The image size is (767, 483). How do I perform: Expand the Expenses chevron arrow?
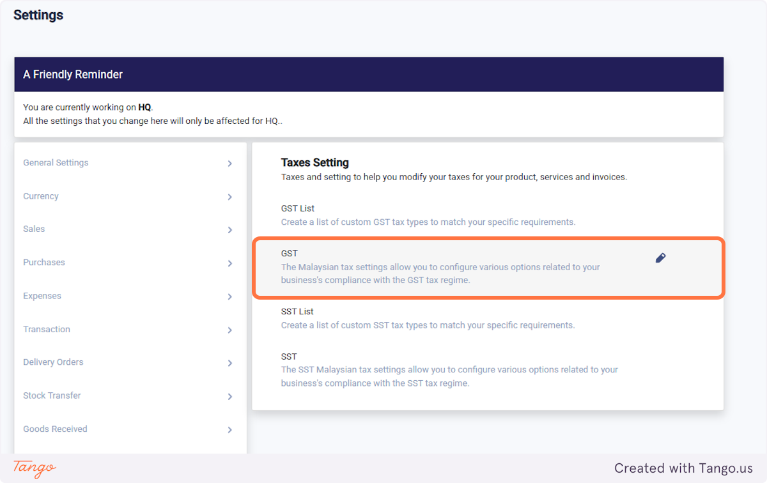tap(229, 296)
